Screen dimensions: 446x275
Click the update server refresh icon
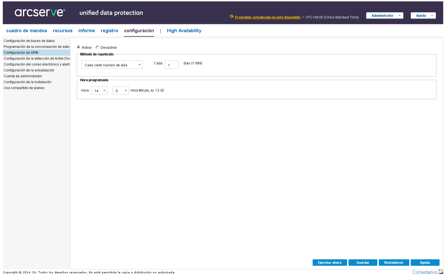pyautogui.click(x=232, y=17)
